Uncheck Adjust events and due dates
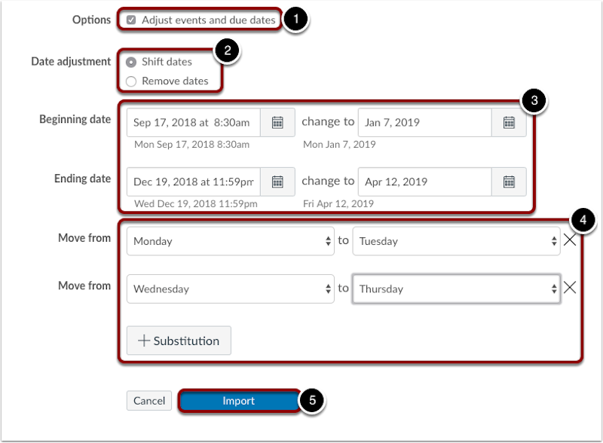 [x=131, y=20]
